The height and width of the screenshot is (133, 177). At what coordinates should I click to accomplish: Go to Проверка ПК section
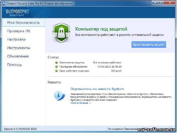[x=19, y=31]
